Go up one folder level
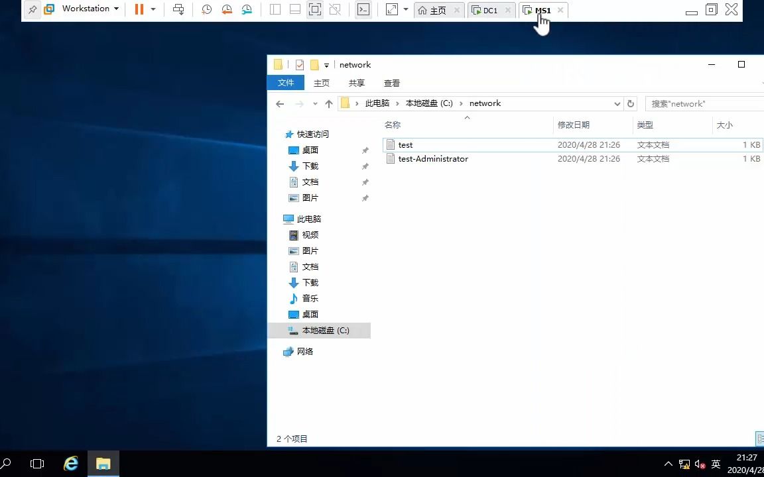The width and height of the screenshot is (764, 477). click(x=329, y=103)
